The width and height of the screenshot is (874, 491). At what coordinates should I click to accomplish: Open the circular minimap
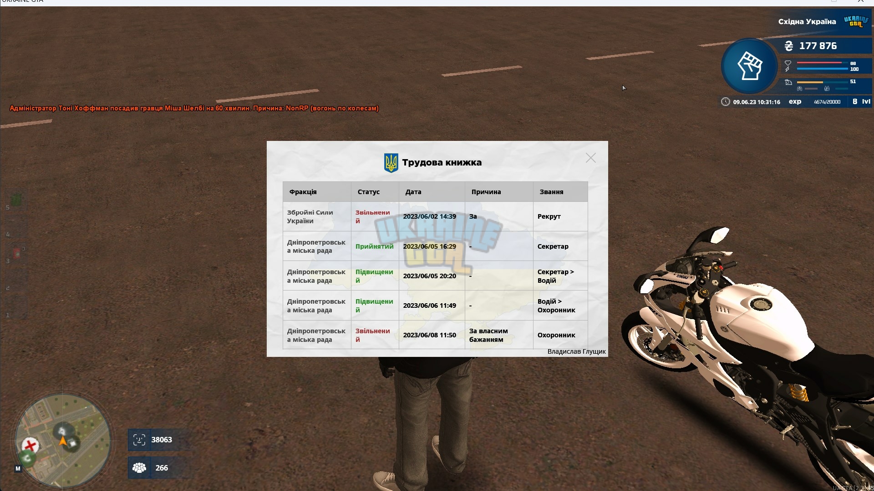(x=63, y=441)
